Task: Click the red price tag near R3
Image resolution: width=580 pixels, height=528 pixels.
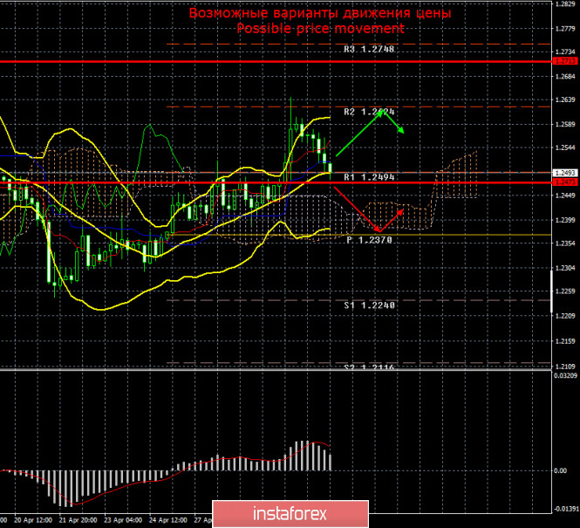Action: click(x=565, y=62)
